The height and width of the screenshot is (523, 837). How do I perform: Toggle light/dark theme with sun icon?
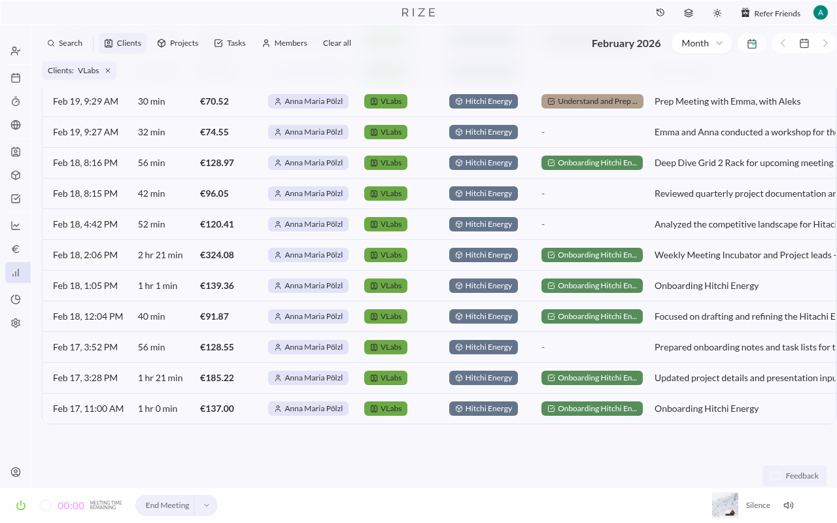point(717,13)
